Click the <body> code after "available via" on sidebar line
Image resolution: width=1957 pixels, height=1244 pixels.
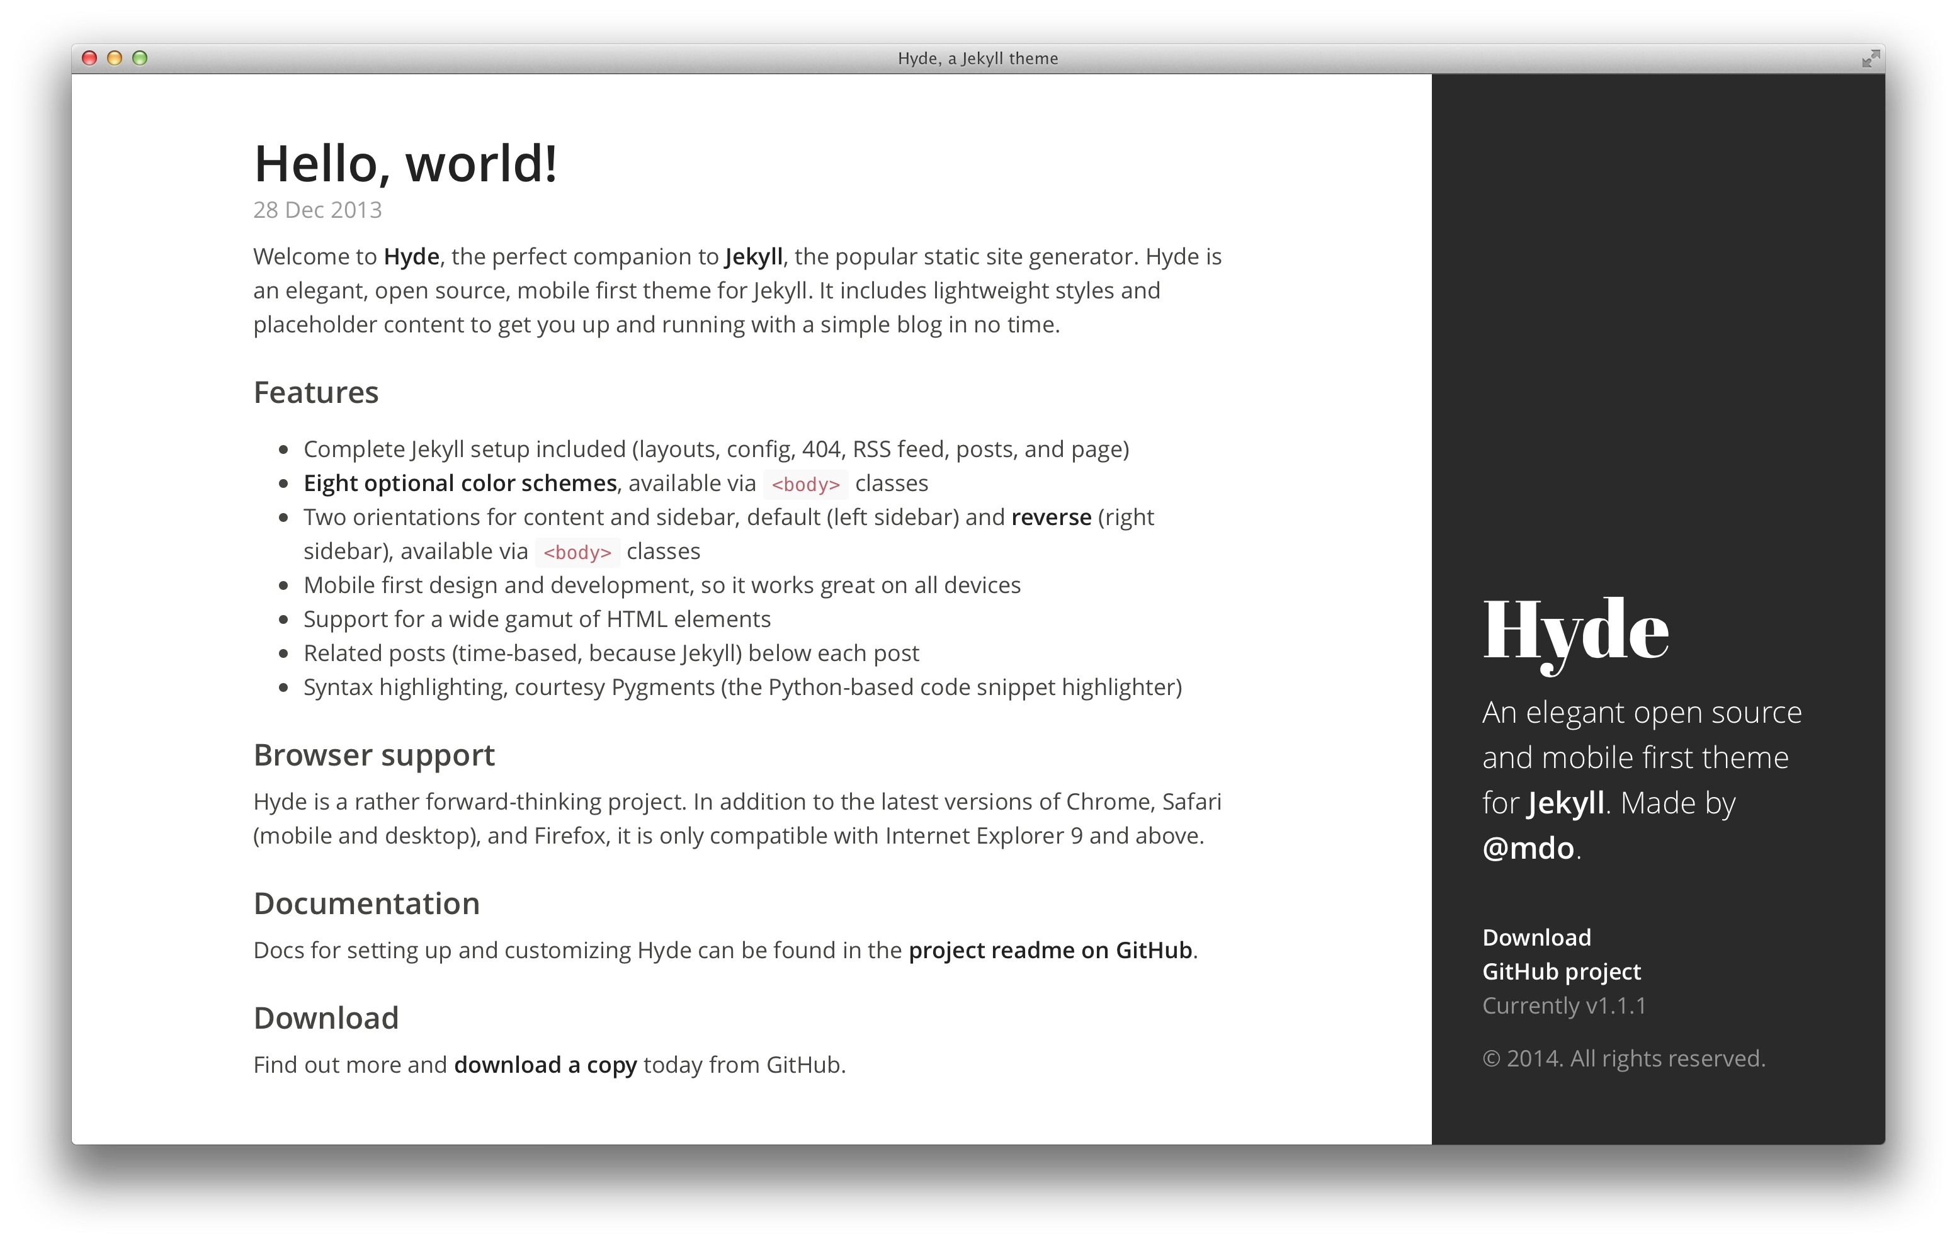[x=577, y=553]
